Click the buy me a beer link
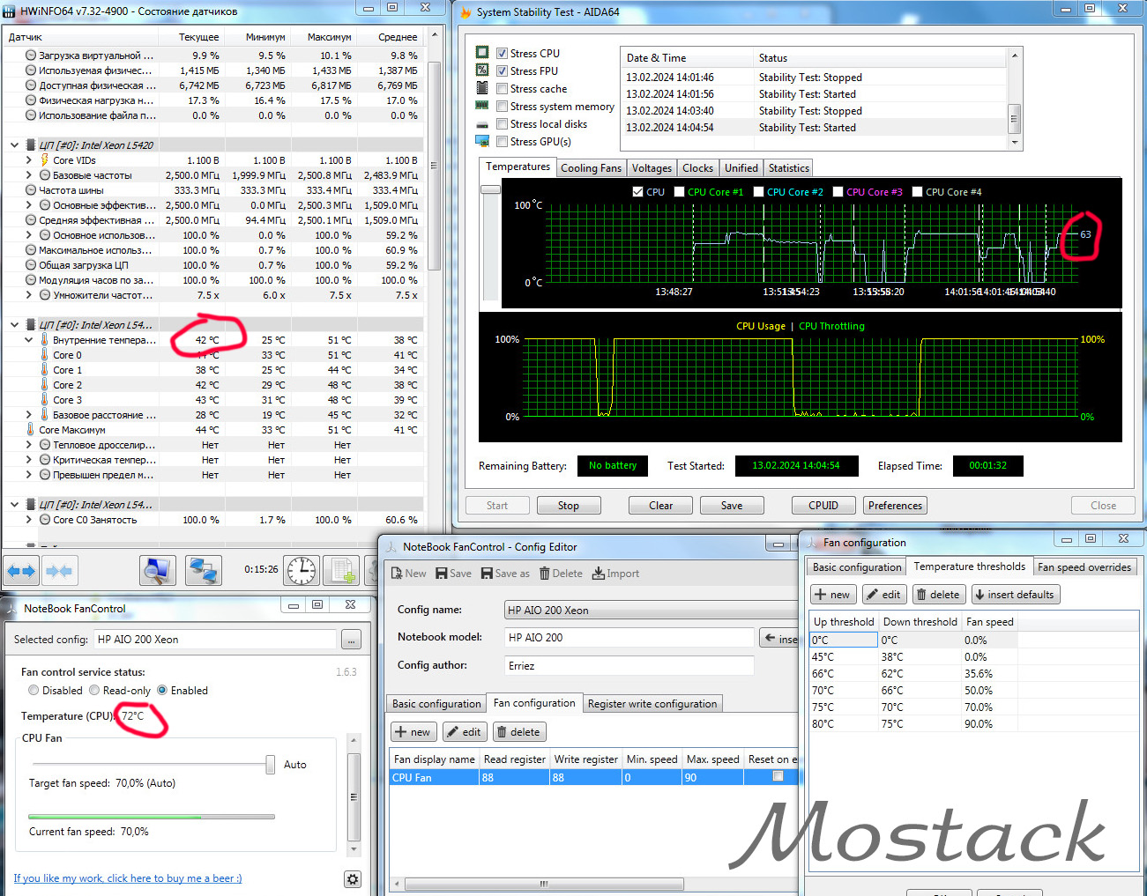This screenshot has width=1147, height=896. click(128, 878)
